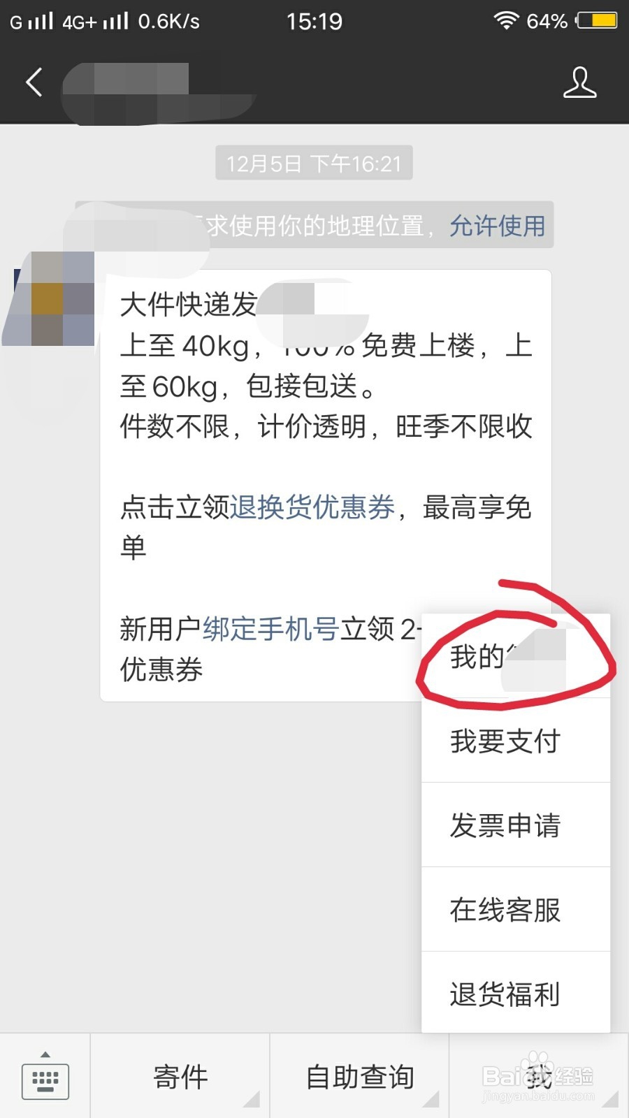Expand the 寄件 bottom menu

[x=180, y=1077]
